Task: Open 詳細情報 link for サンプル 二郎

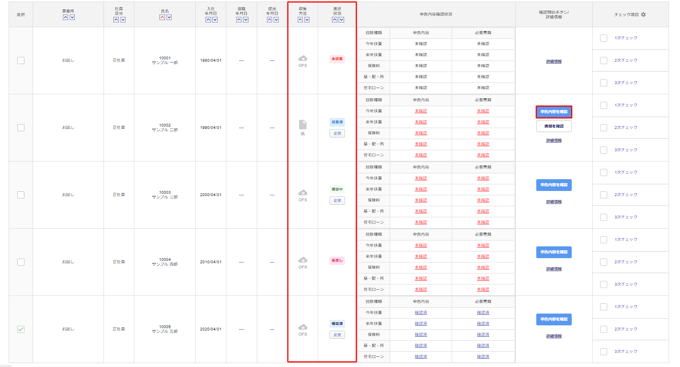Action: [x=554, y=141]
